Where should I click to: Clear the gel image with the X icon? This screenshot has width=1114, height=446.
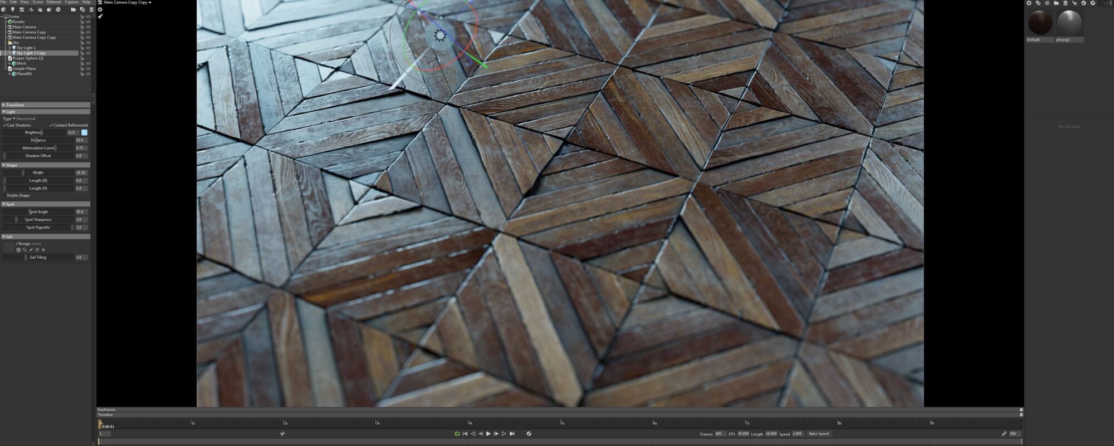click(x=43, y=250)
